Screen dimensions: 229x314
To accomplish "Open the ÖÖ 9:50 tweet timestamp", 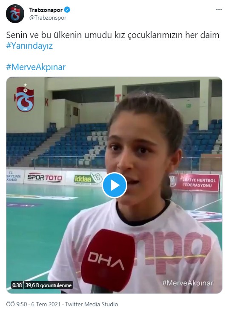I will [x=17, y=304].
